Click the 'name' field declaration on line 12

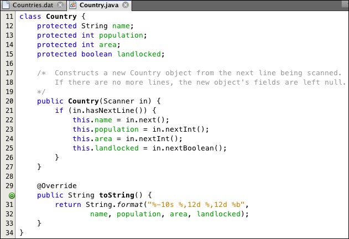(x=121, y=26)
